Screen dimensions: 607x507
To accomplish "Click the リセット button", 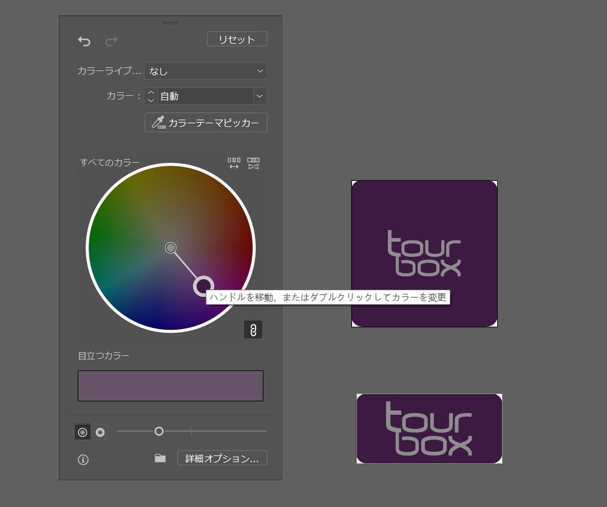I will [237, 39].
